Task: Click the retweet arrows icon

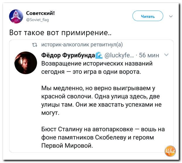Action: pos(35,45)
